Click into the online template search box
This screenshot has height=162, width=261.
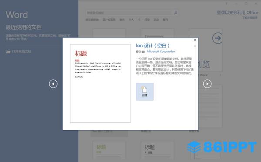[129, 13]
